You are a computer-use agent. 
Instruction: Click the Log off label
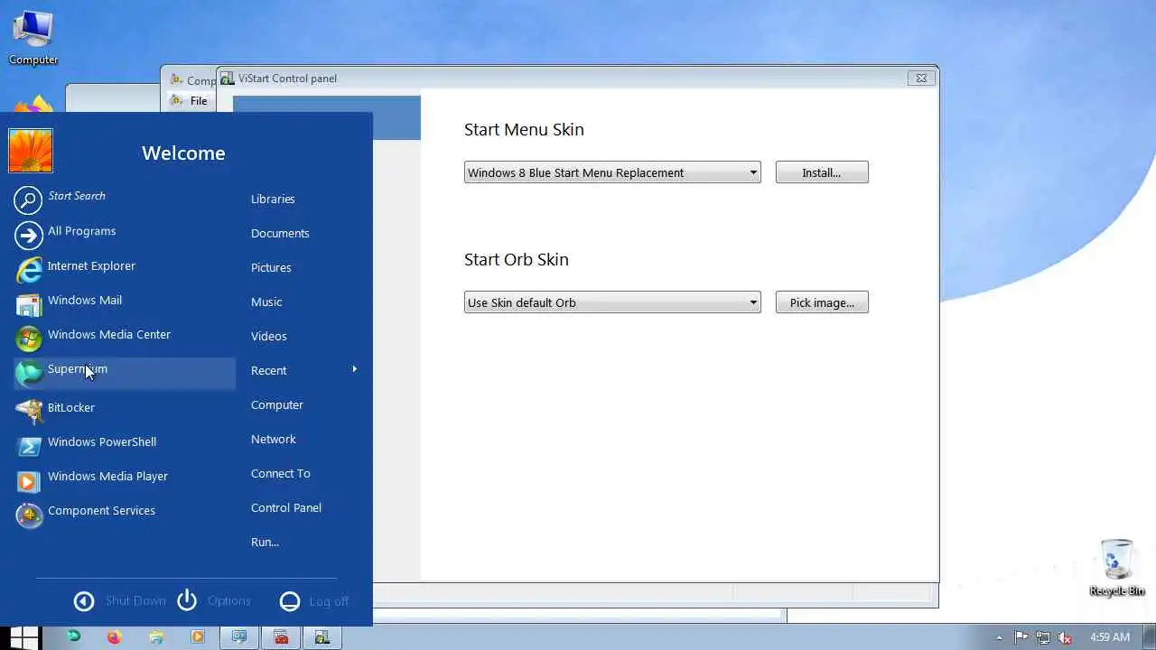[x=329, y=601]
